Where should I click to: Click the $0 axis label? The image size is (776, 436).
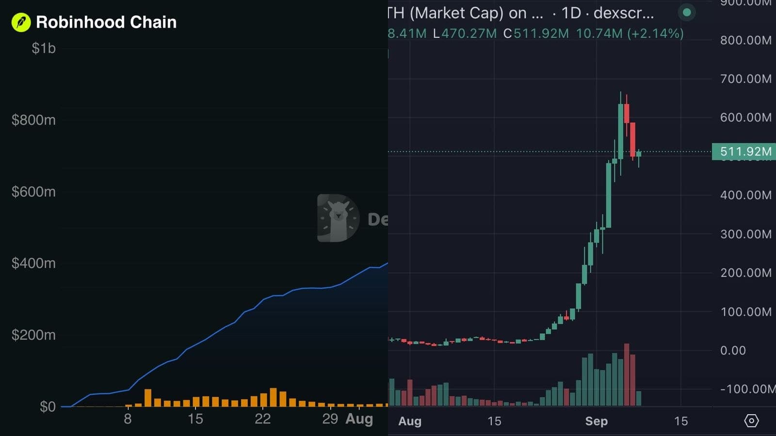[48, 407]
